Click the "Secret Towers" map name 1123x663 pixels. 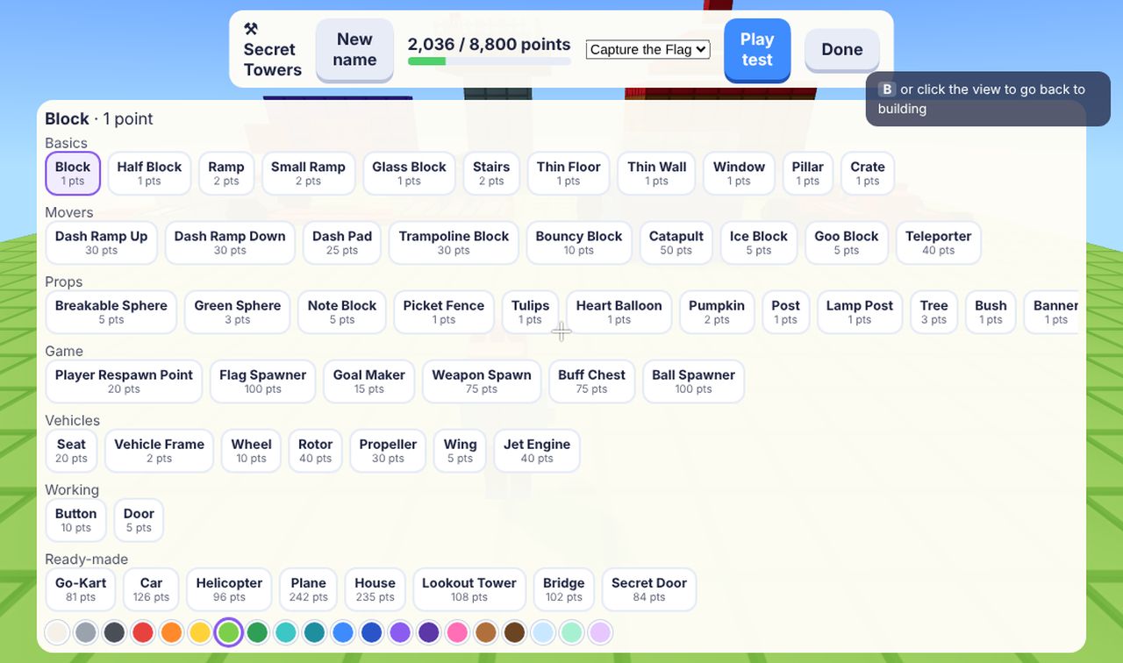(x=273, y=60)
